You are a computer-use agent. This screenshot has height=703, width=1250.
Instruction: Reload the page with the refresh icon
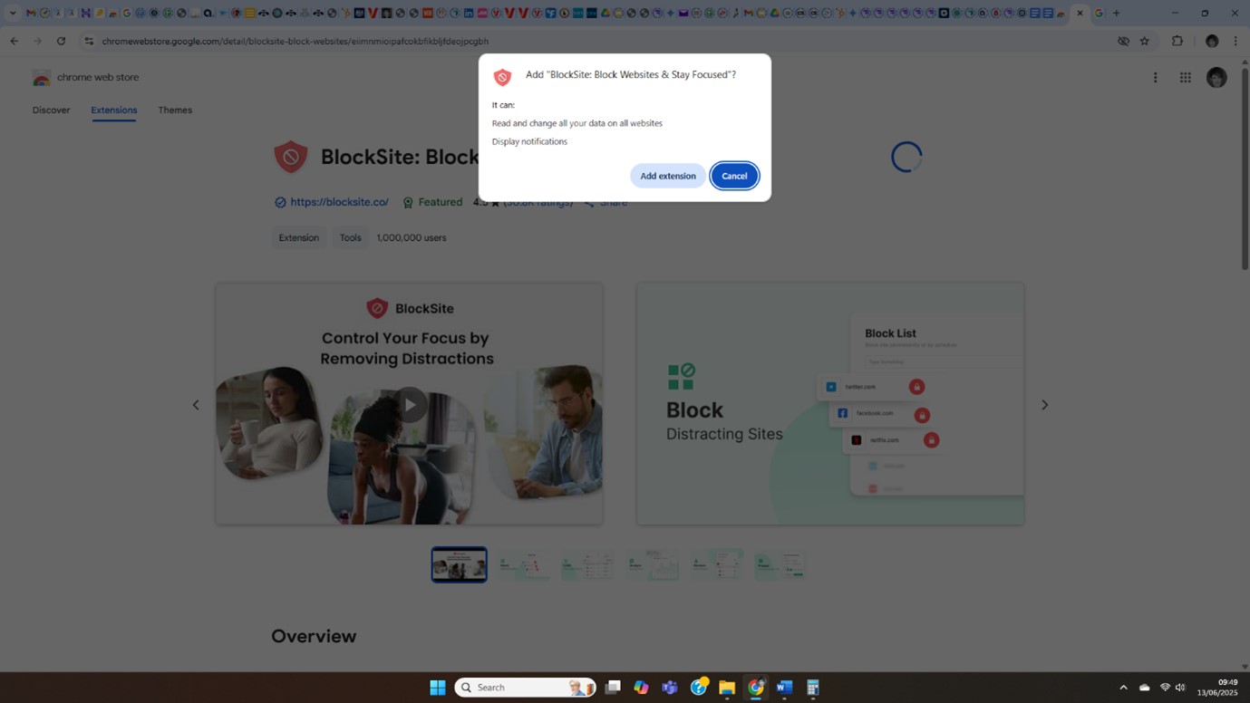[x=60, y=41]
